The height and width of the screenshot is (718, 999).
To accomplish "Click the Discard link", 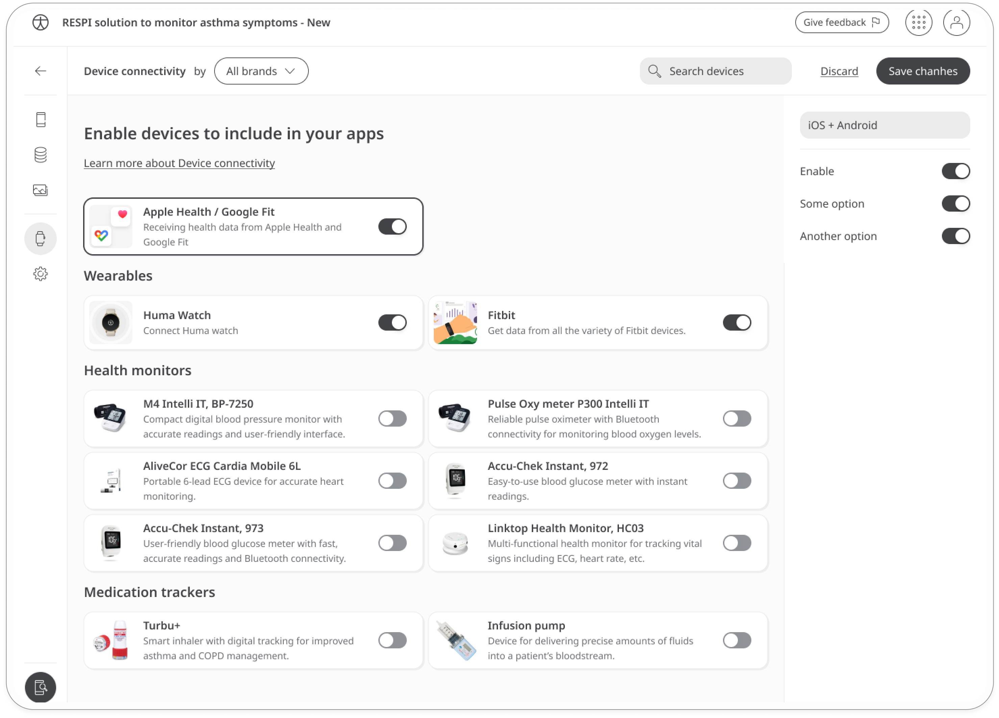I will (x=839, y=71).
